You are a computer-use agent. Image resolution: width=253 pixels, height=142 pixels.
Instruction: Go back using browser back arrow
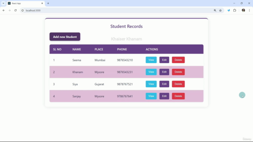4,11
